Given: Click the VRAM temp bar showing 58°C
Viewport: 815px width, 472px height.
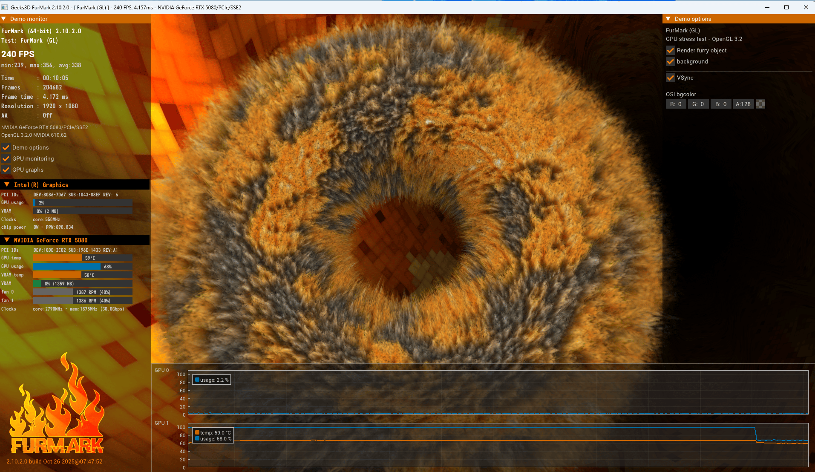Looking at the screenshot, I should tap(83, 275).
